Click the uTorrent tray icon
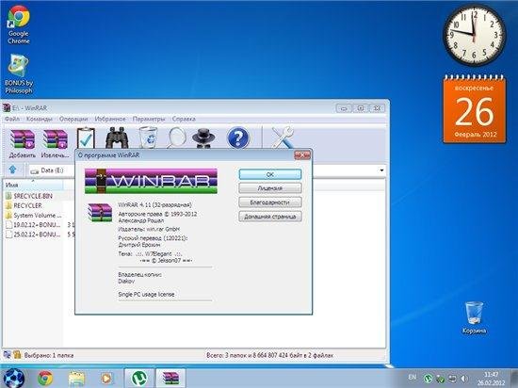Screen dimensions: 518x388 [x=428, y=379]
